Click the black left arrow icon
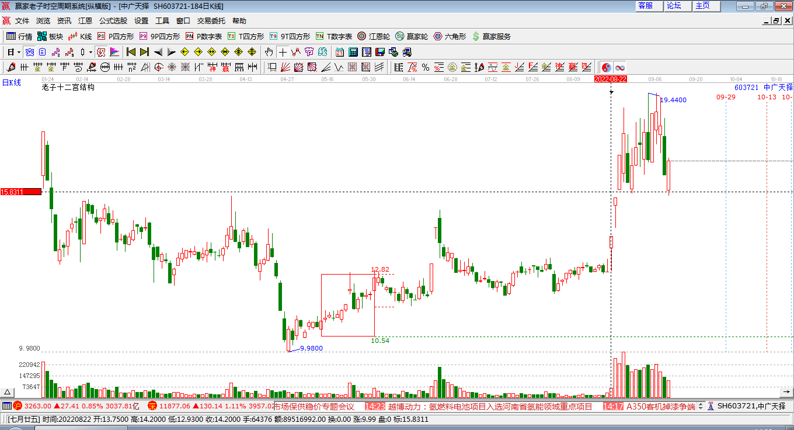Image resolution: width=794 pixels, height=430 pixels. 158,52
